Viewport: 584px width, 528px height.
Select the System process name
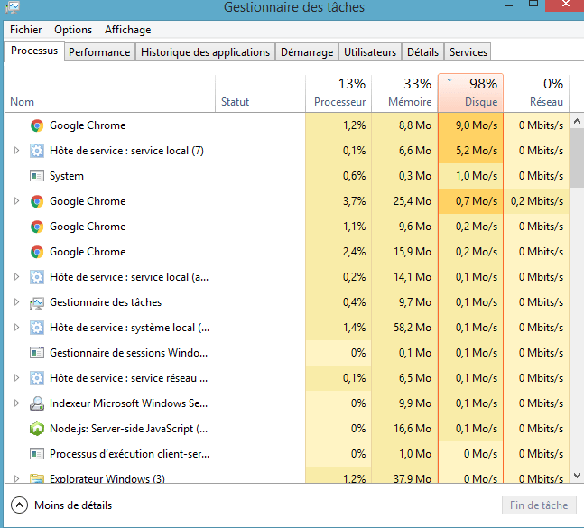point(67,176)
